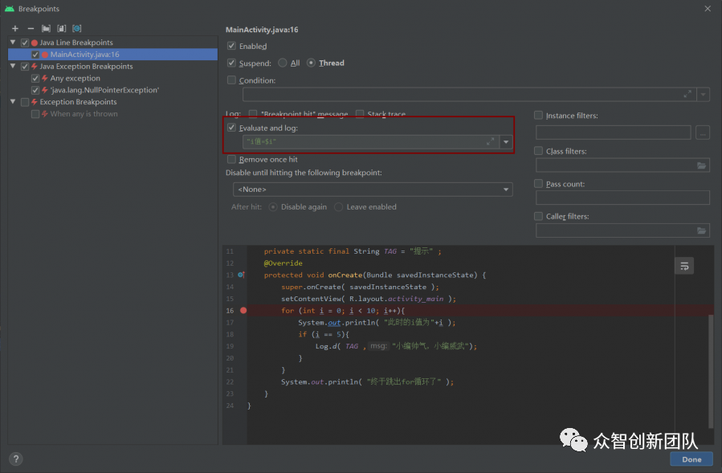Select When any is thrown item

pyautogui.click(x=84, y=114)
